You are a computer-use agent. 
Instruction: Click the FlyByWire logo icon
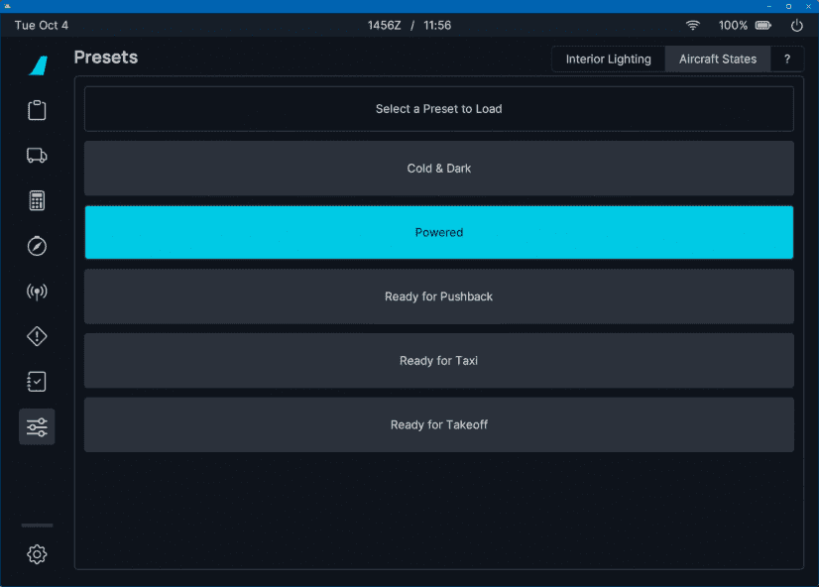pyautogui.click(x=38, y=65)
